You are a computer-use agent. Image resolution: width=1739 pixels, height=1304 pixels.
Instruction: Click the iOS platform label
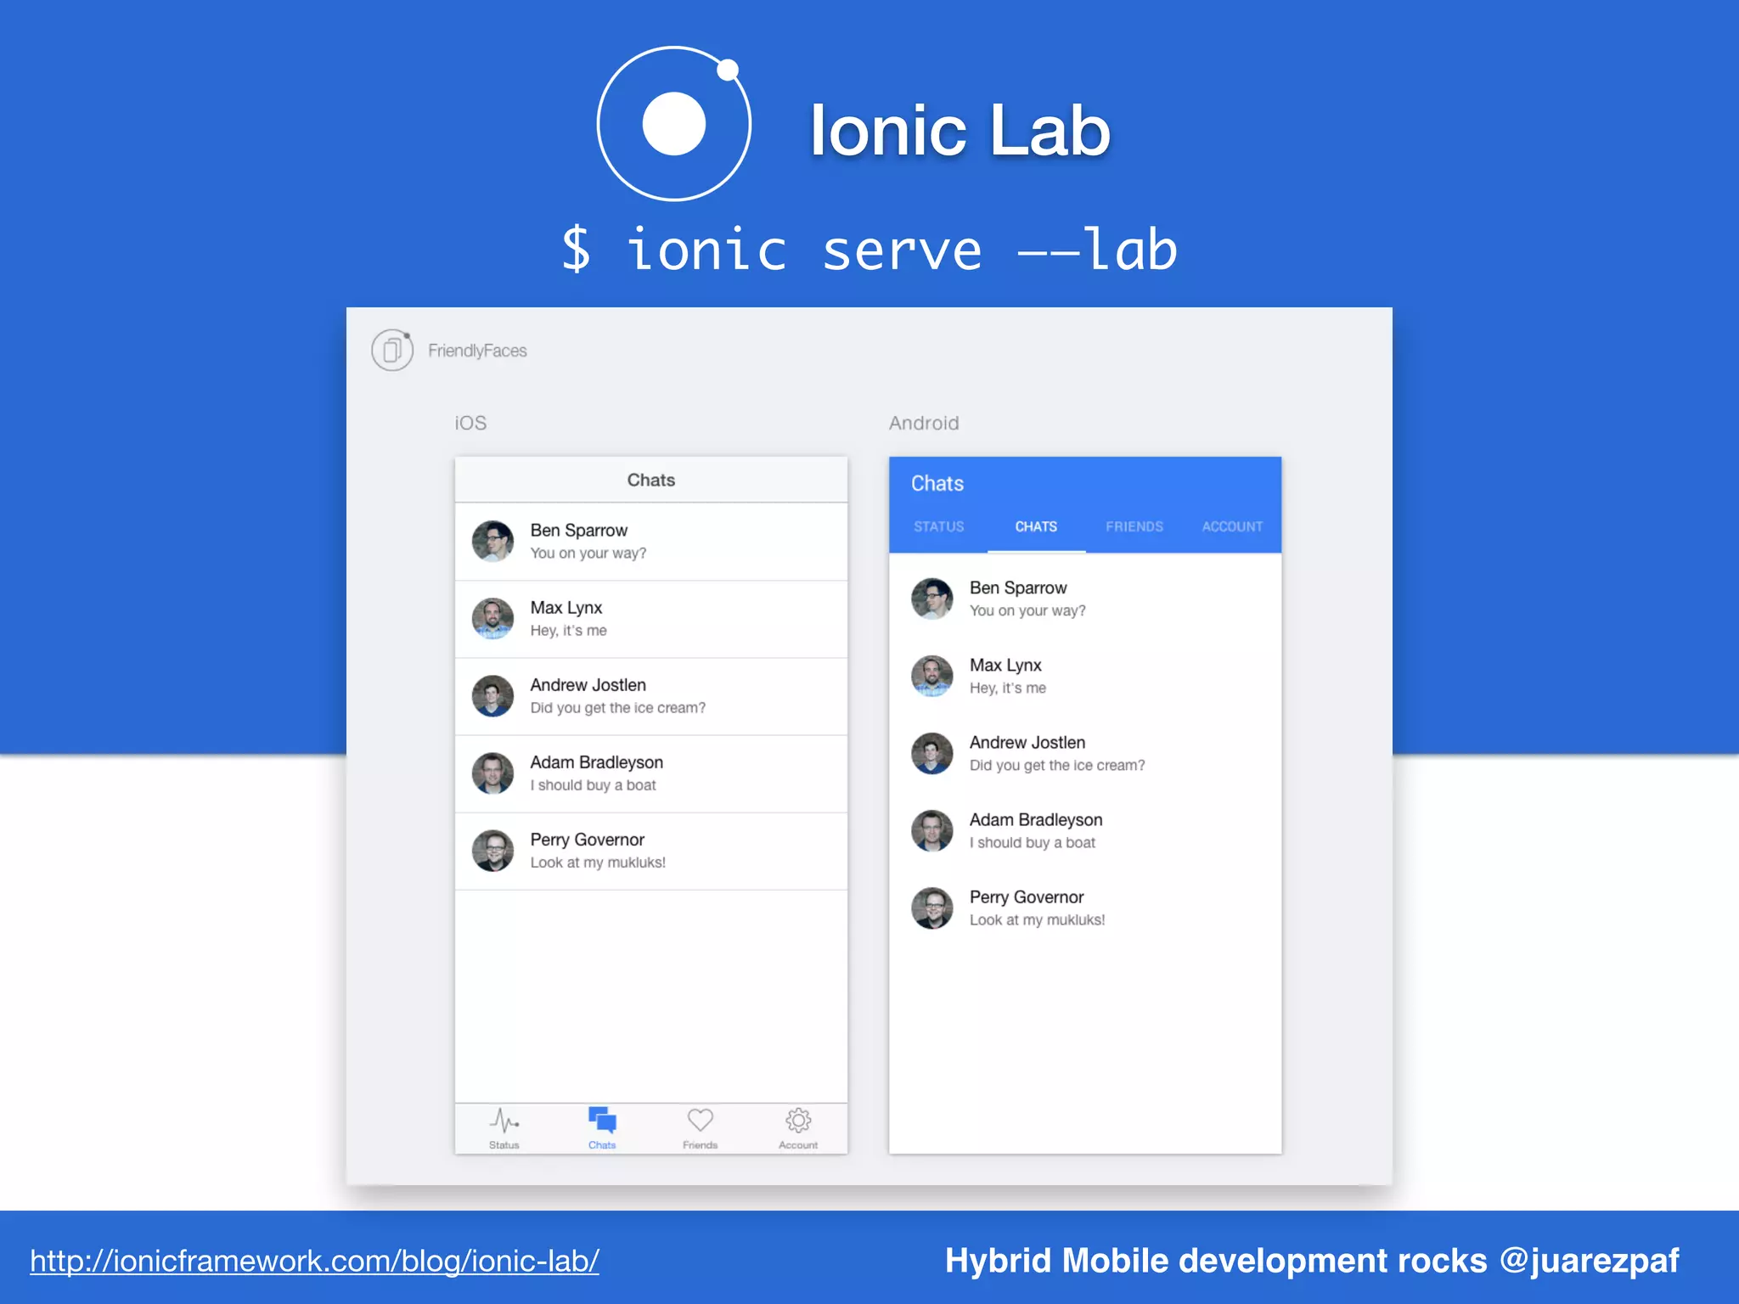pos(470,423)
